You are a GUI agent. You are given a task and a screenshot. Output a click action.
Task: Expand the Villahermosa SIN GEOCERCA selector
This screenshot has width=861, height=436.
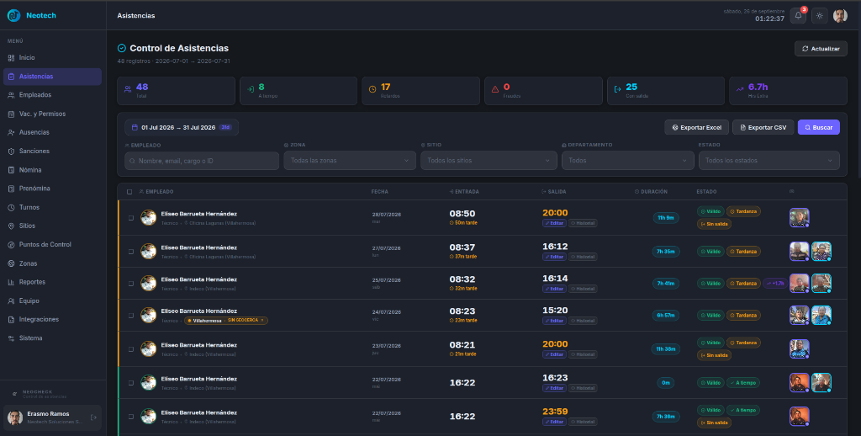(x=226, y=321)
